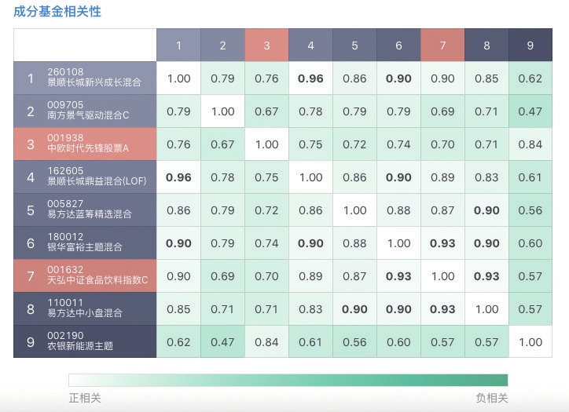Click 0.83 cell in 易方达中小盘混合 row
The image size is (569, 412).
coord(310,309)
